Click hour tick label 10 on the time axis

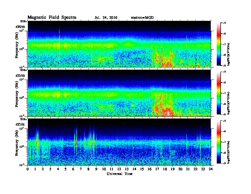tap(104, 169)
